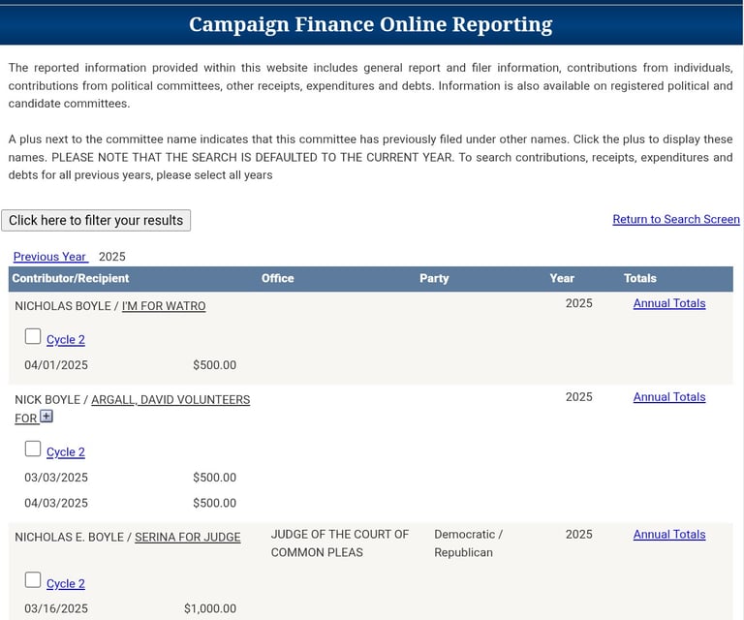Click the Campaign Finance Online Reporting title

coord(371,24)
